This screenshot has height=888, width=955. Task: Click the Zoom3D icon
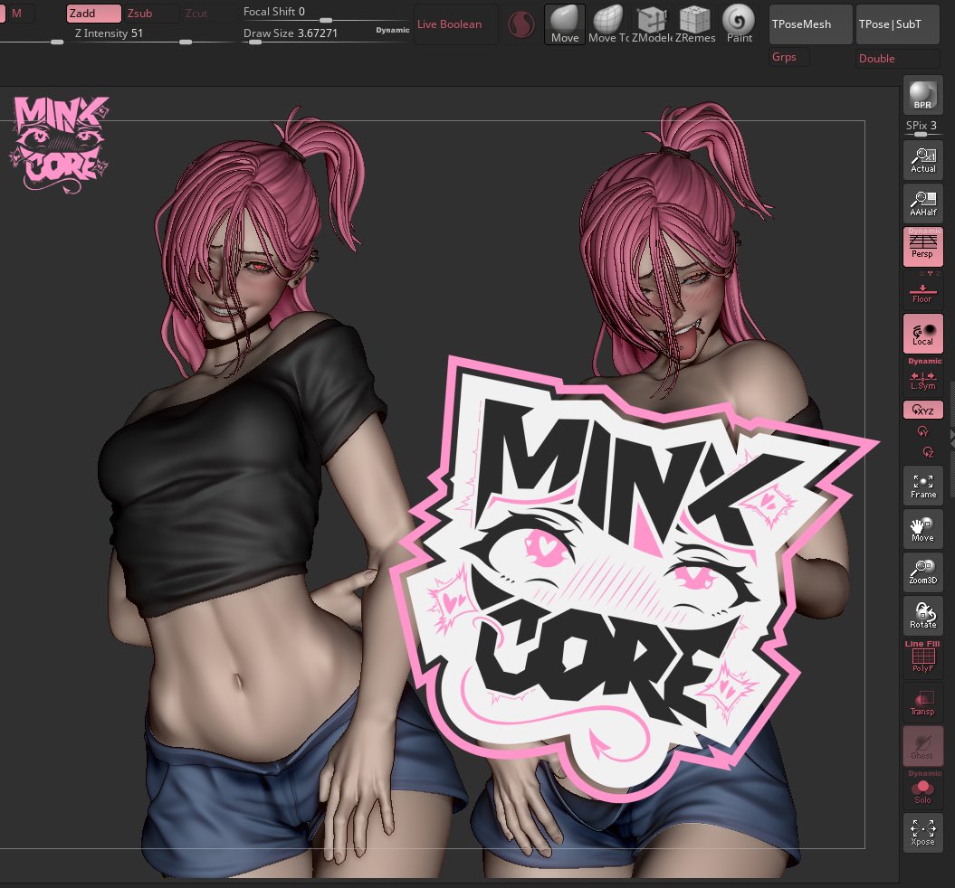(922, 572)
